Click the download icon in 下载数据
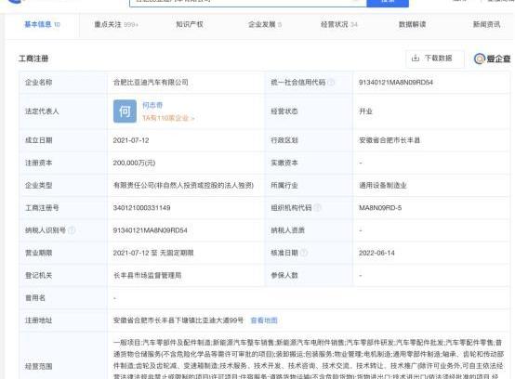This screenshot has width=515, height=379. point(416,59)
